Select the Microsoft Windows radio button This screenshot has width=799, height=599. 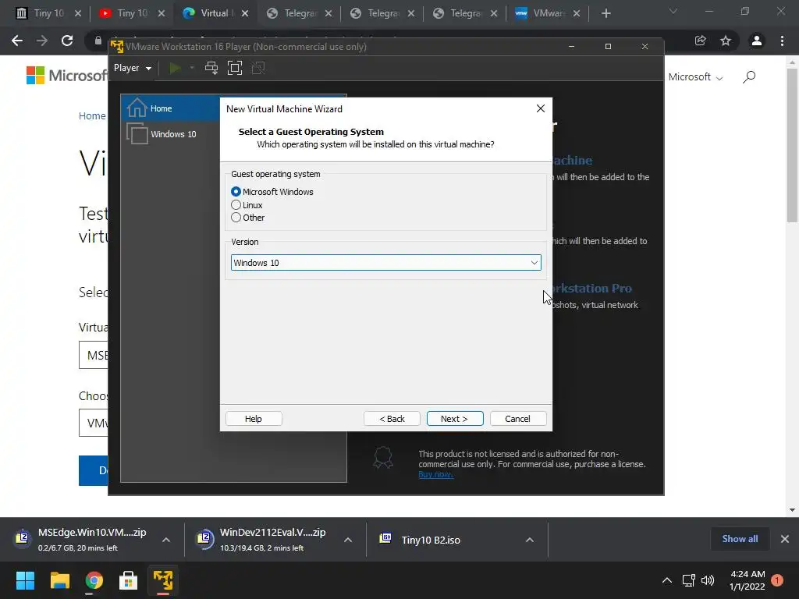point(236,192)
